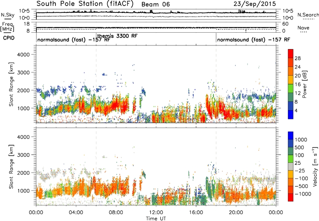Select the 'Freq. [MHz]' axis label
Screen dimensions: 319x221
(x=7, y=27)
